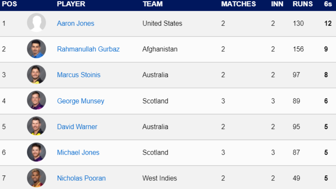Click Rahmanullah Gurbaz's player photo
The image size is (336, 189).
click(x=36, y=49)
